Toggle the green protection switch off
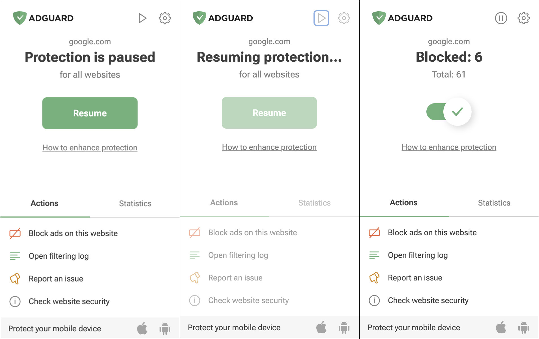This screenshot has height=339, width=539. (x=449, y=112)
